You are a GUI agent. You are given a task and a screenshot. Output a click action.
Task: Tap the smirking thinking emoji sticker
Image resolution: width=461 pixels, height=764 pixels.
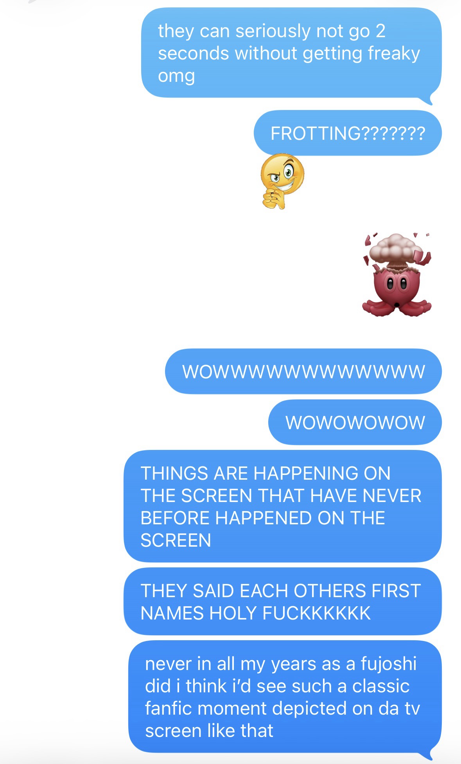[x=282, y=181]
